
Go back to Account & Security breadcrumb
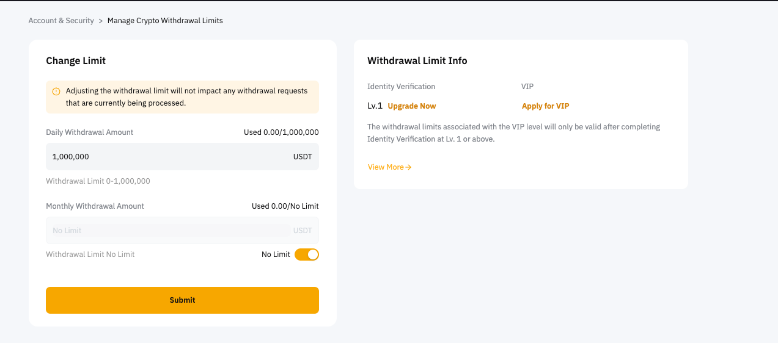[61, 21]
